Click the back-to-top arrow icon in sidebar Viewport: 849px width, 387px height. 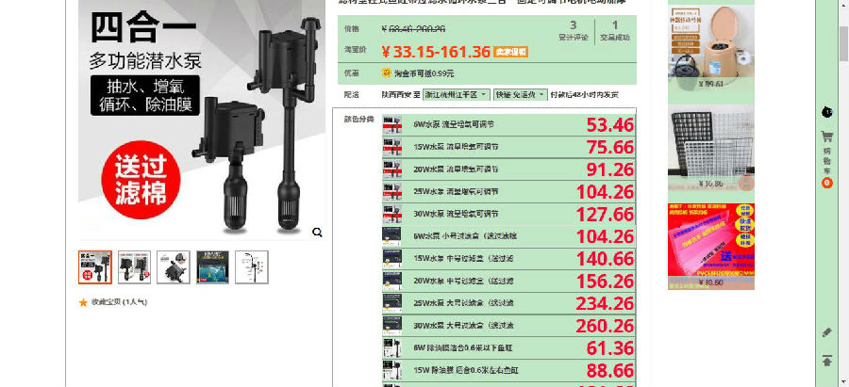tap(827, 361)
